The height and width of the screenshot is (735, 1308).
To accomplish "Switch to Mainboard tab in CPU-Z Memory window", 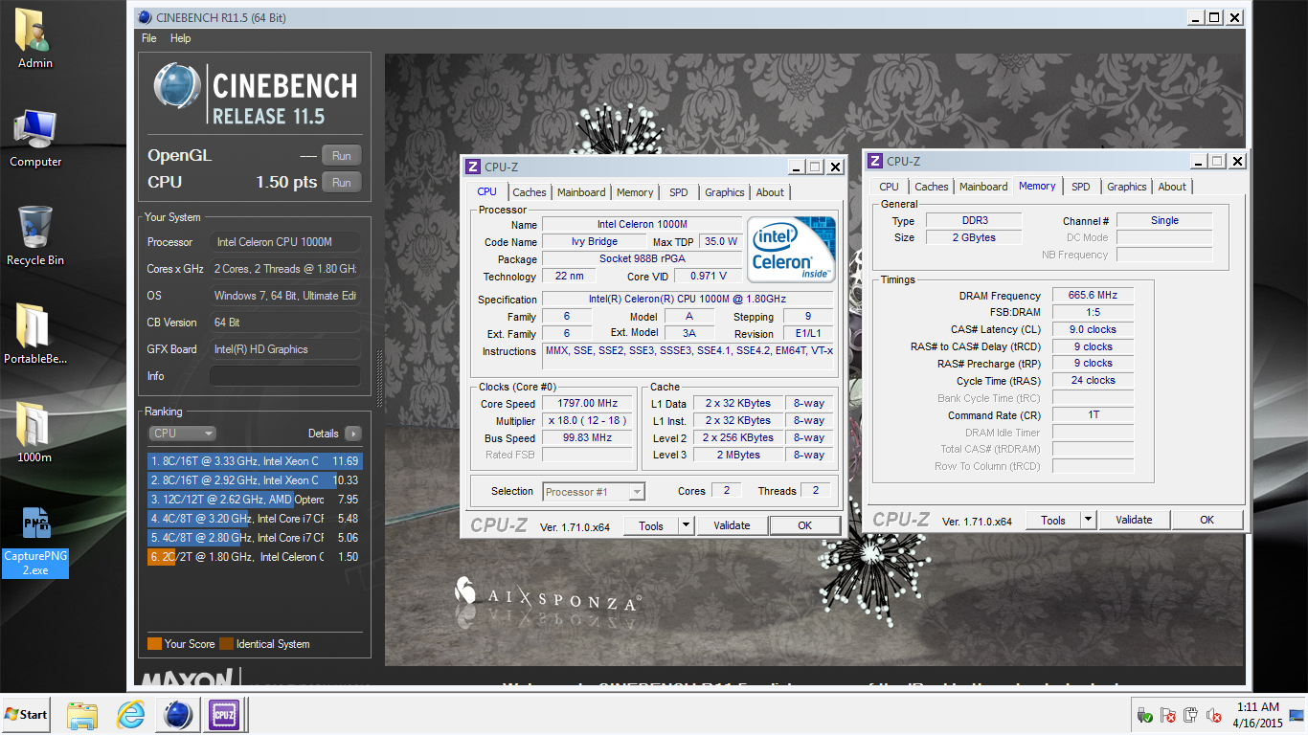I will pos(983,187).
